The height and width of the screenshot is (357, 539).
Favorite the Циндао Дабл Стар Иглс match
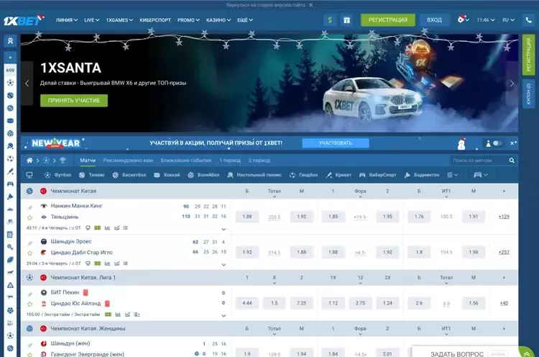click(x=30, y=253)
